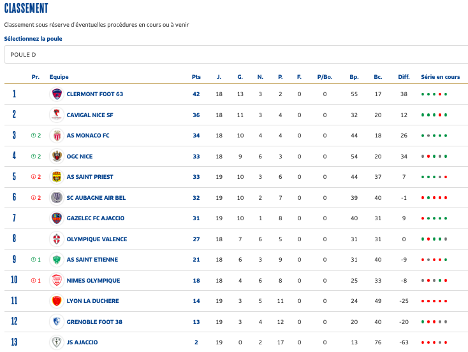This screenshot has height=352, width=468.
Task: Click the Diff. column header
Action: [x=404, y=77]
